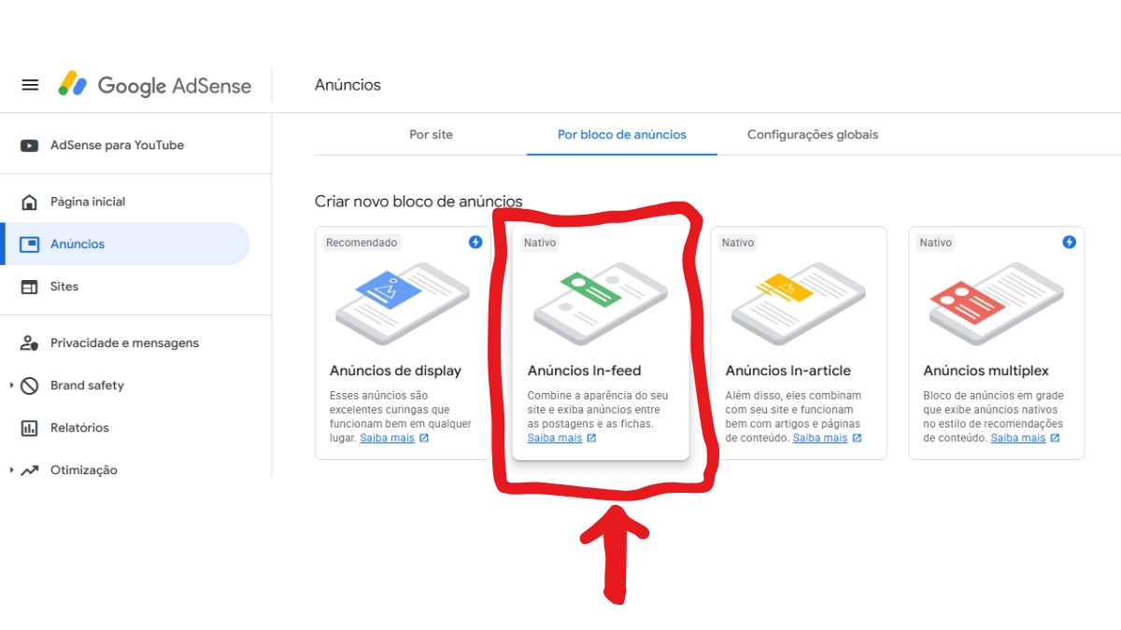The width and height of the screenshot is (1121, 630).
Task: Click the YouTube icon in sidebar
Action: [x=30, y=146]
